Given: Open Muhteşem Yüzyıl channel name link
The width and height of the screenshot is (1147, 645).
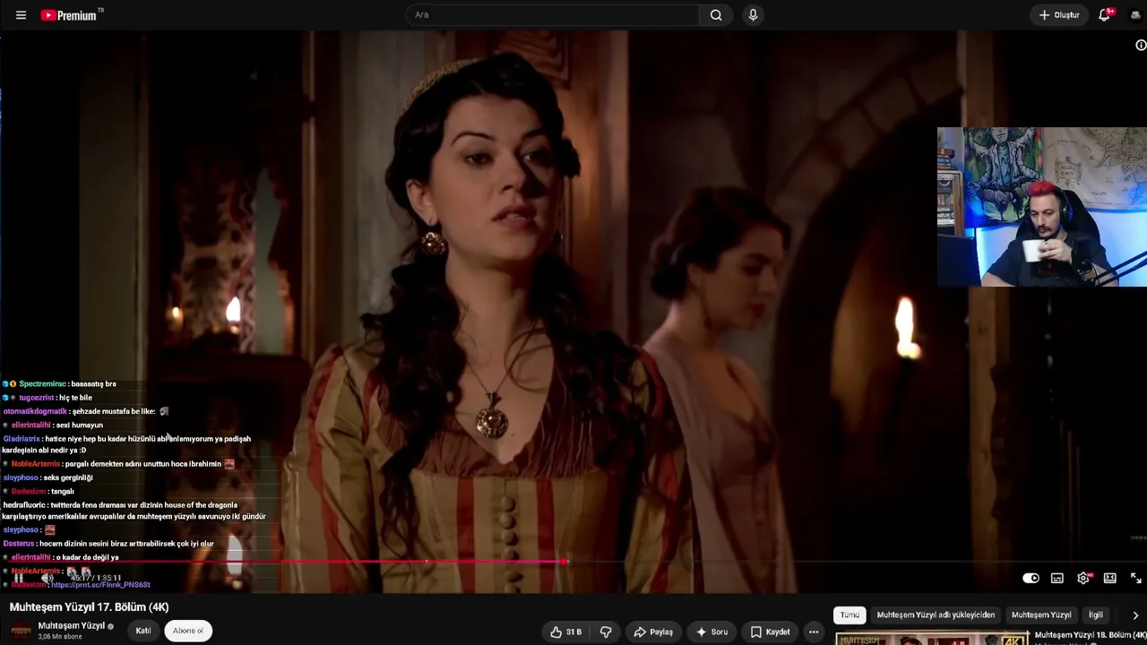Looking at the screenshot, I should (72, 626).
